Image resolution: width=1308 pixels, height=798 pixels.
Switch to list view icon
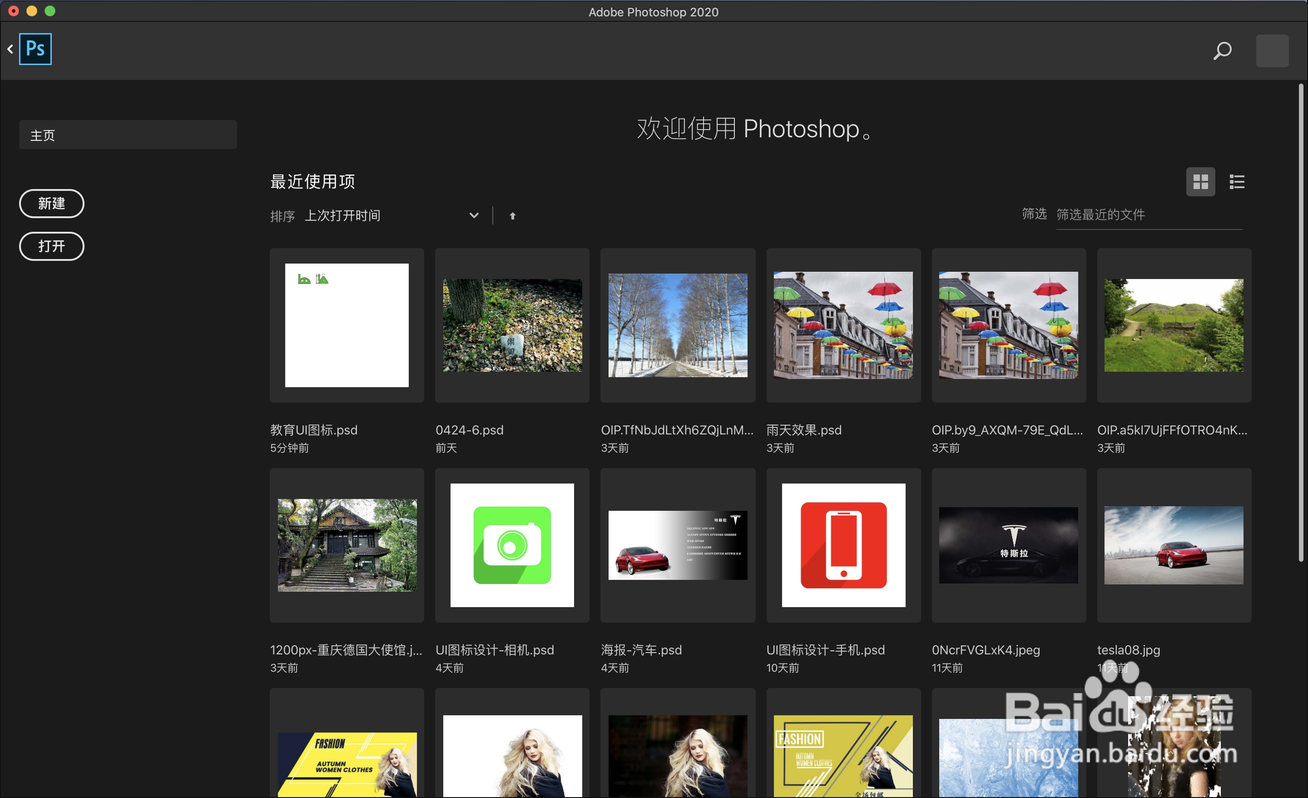[x=1237, y=182]
